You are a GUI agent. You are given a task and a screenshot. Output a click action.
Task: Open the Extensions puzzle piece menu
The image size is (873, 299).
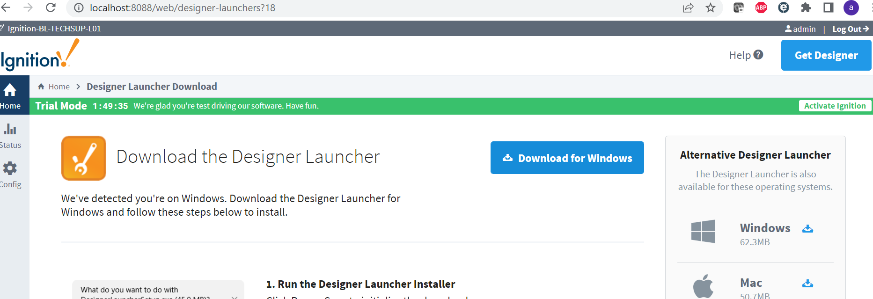coord(806,7)
